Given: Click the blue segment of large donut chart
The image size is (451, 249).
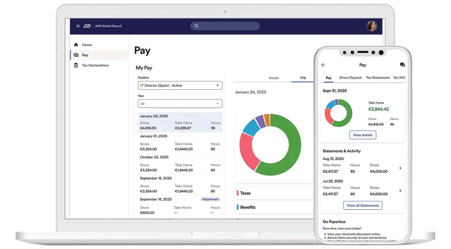Looking at the screenshot, I should coord(252,127).
